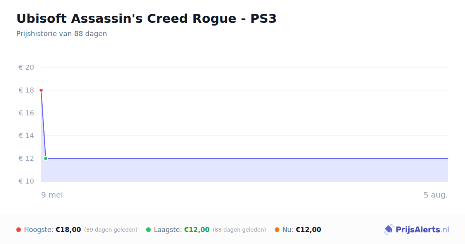465x244 pixels.
Task: Click the 9 mei start date label
Action: pos(52,195)
